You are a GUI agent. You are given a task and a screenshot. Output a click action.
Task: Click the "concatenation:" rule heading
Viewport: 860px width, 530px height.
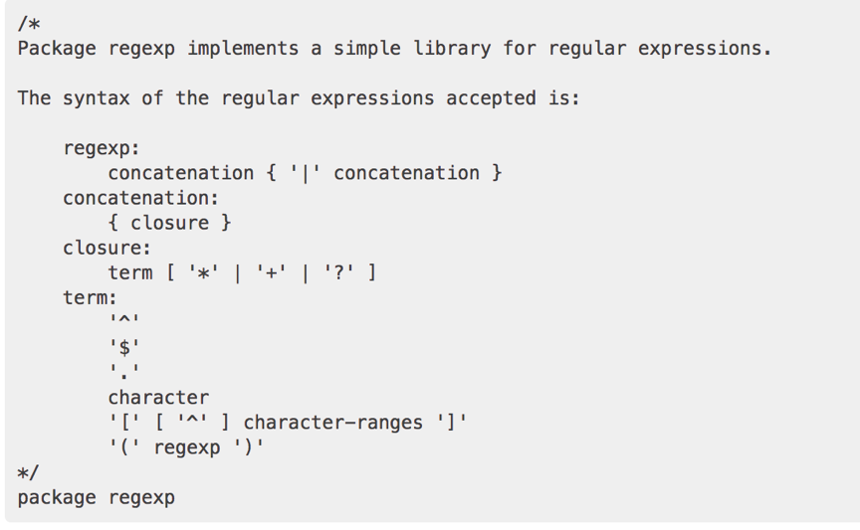[x=141, y=198]
